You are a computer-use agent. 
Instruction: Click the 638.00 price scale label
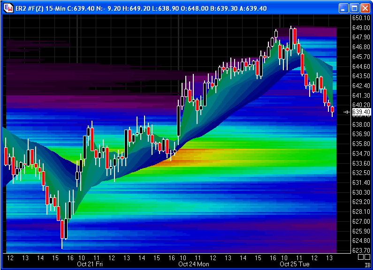coord(361,124)
